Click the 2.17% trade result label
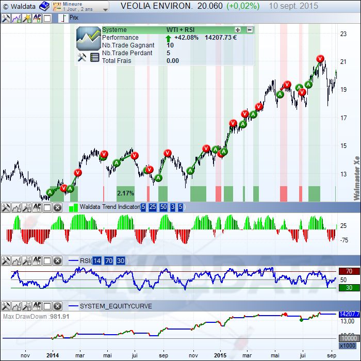361x361 pixels. pyautogui.click(x=125, y=193)
